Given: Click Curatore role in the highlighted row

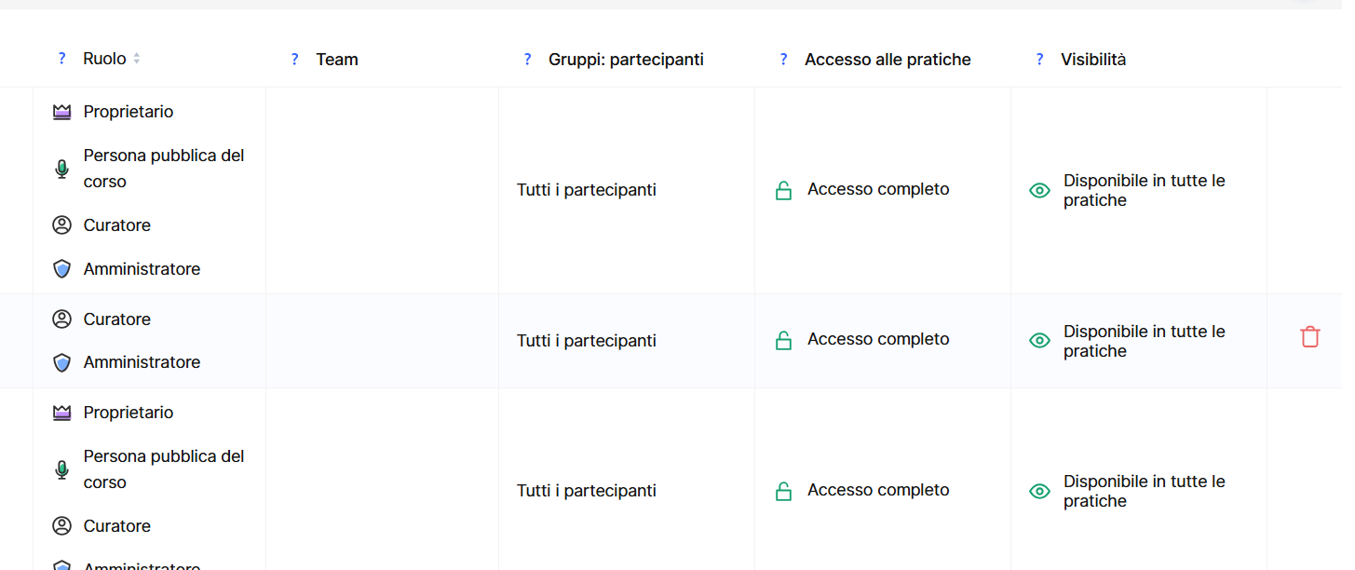Looking at the screenshot, I should tap(117, 319).
